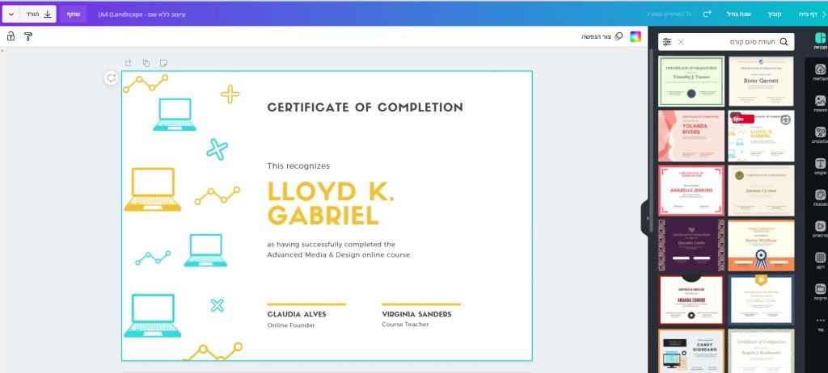The width and height of the screenshot is (828, 373).
Task: Click the paint roller copy-style icon
Action: coord(28,37)
